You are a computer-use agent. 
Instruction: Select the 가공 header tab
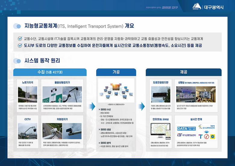[x=116, y=72]
